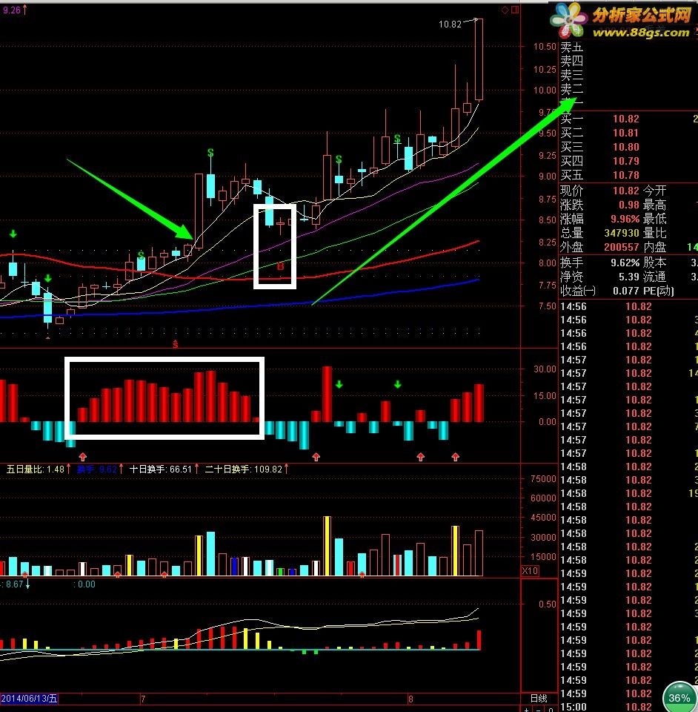Click the tallest yellow volume bar
This screenshot has height=712, width=698.
point(327,546)
